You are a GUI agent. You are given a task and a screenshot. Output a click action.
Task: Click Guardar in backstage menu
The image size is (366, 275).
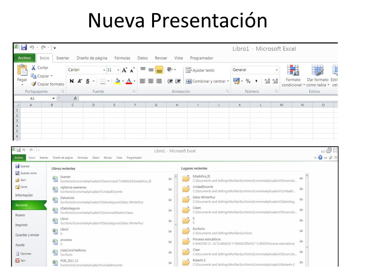coord(22,166)
